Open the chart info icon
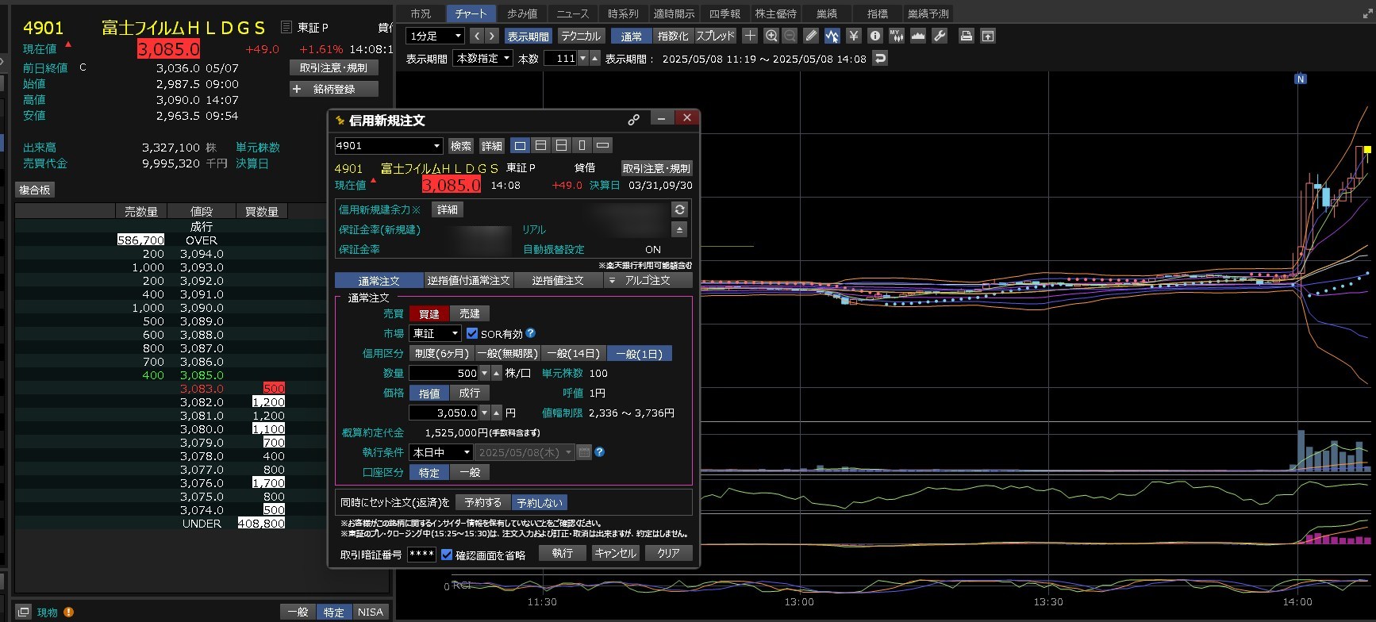1376x622 pixels. coord(875,36)
